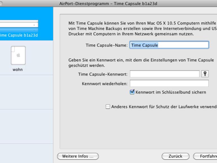Select the wohn AirPort base station icon
The height and width of the screenshot is (163, 217).
click(x=18, y=55)
